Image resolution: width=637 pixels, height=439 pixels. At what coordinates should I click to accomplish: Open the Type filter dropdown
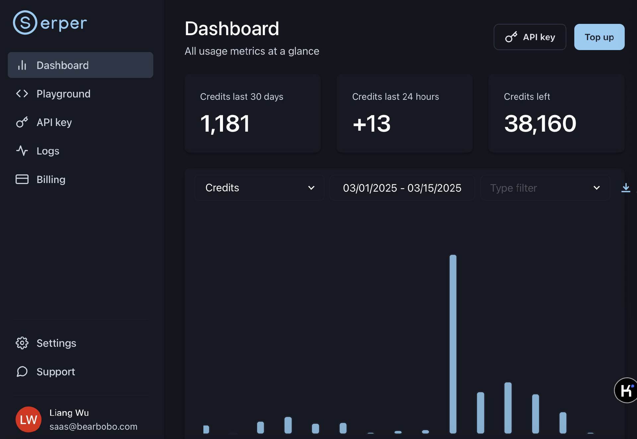point(545,188)
